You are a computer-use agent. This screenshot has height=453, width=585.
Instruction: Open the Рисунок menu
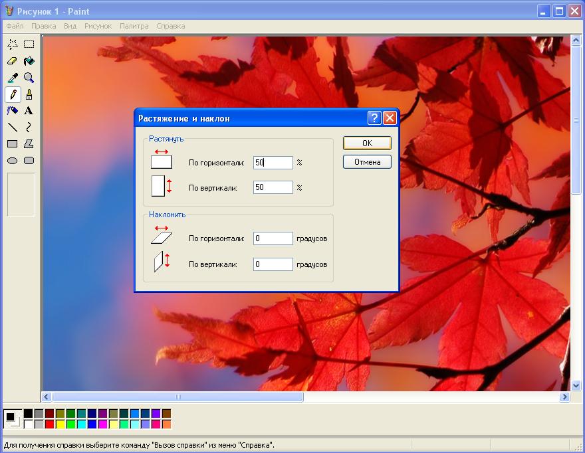click(98, 26)
